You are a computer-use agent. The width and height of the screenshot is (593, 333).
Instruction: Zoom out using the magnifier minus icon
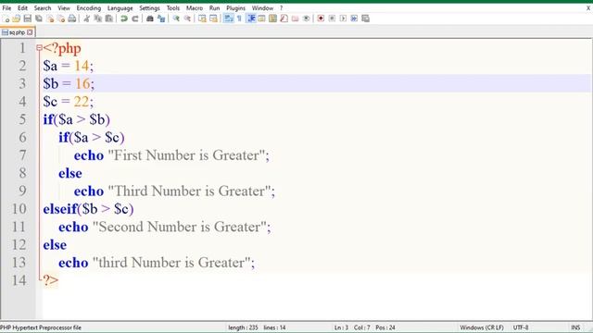[x=187, y=18]
